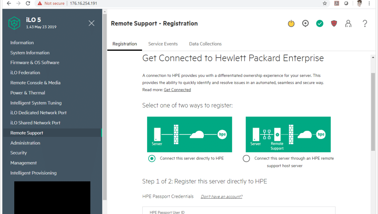Image resolution: width=378 pixels, height=214 pixels.
Task: Click the black remote console thumbnail
Action: [52, 198]
